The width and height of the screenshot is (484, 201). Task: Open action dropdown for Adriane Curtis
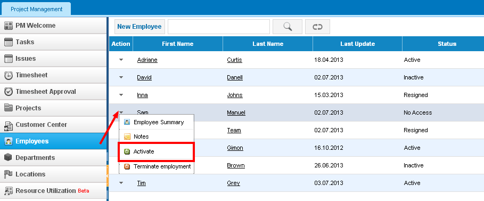[x=121, y=60]
